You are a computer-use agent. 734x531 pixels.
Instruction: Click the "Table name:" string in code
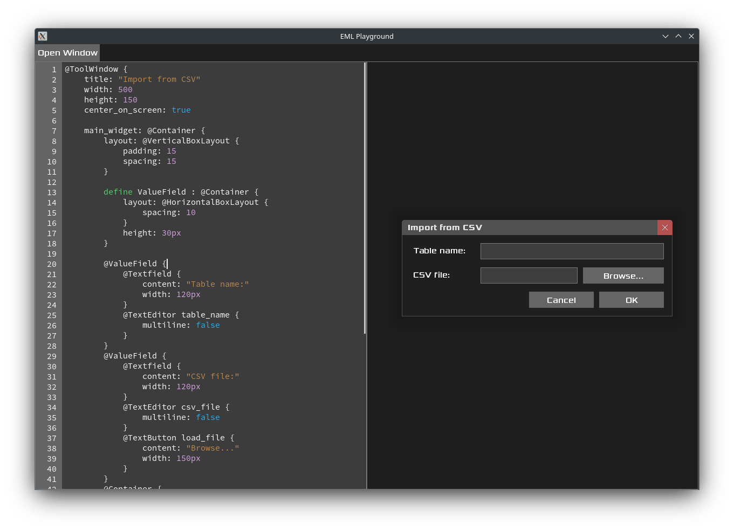tap(217, 284)
